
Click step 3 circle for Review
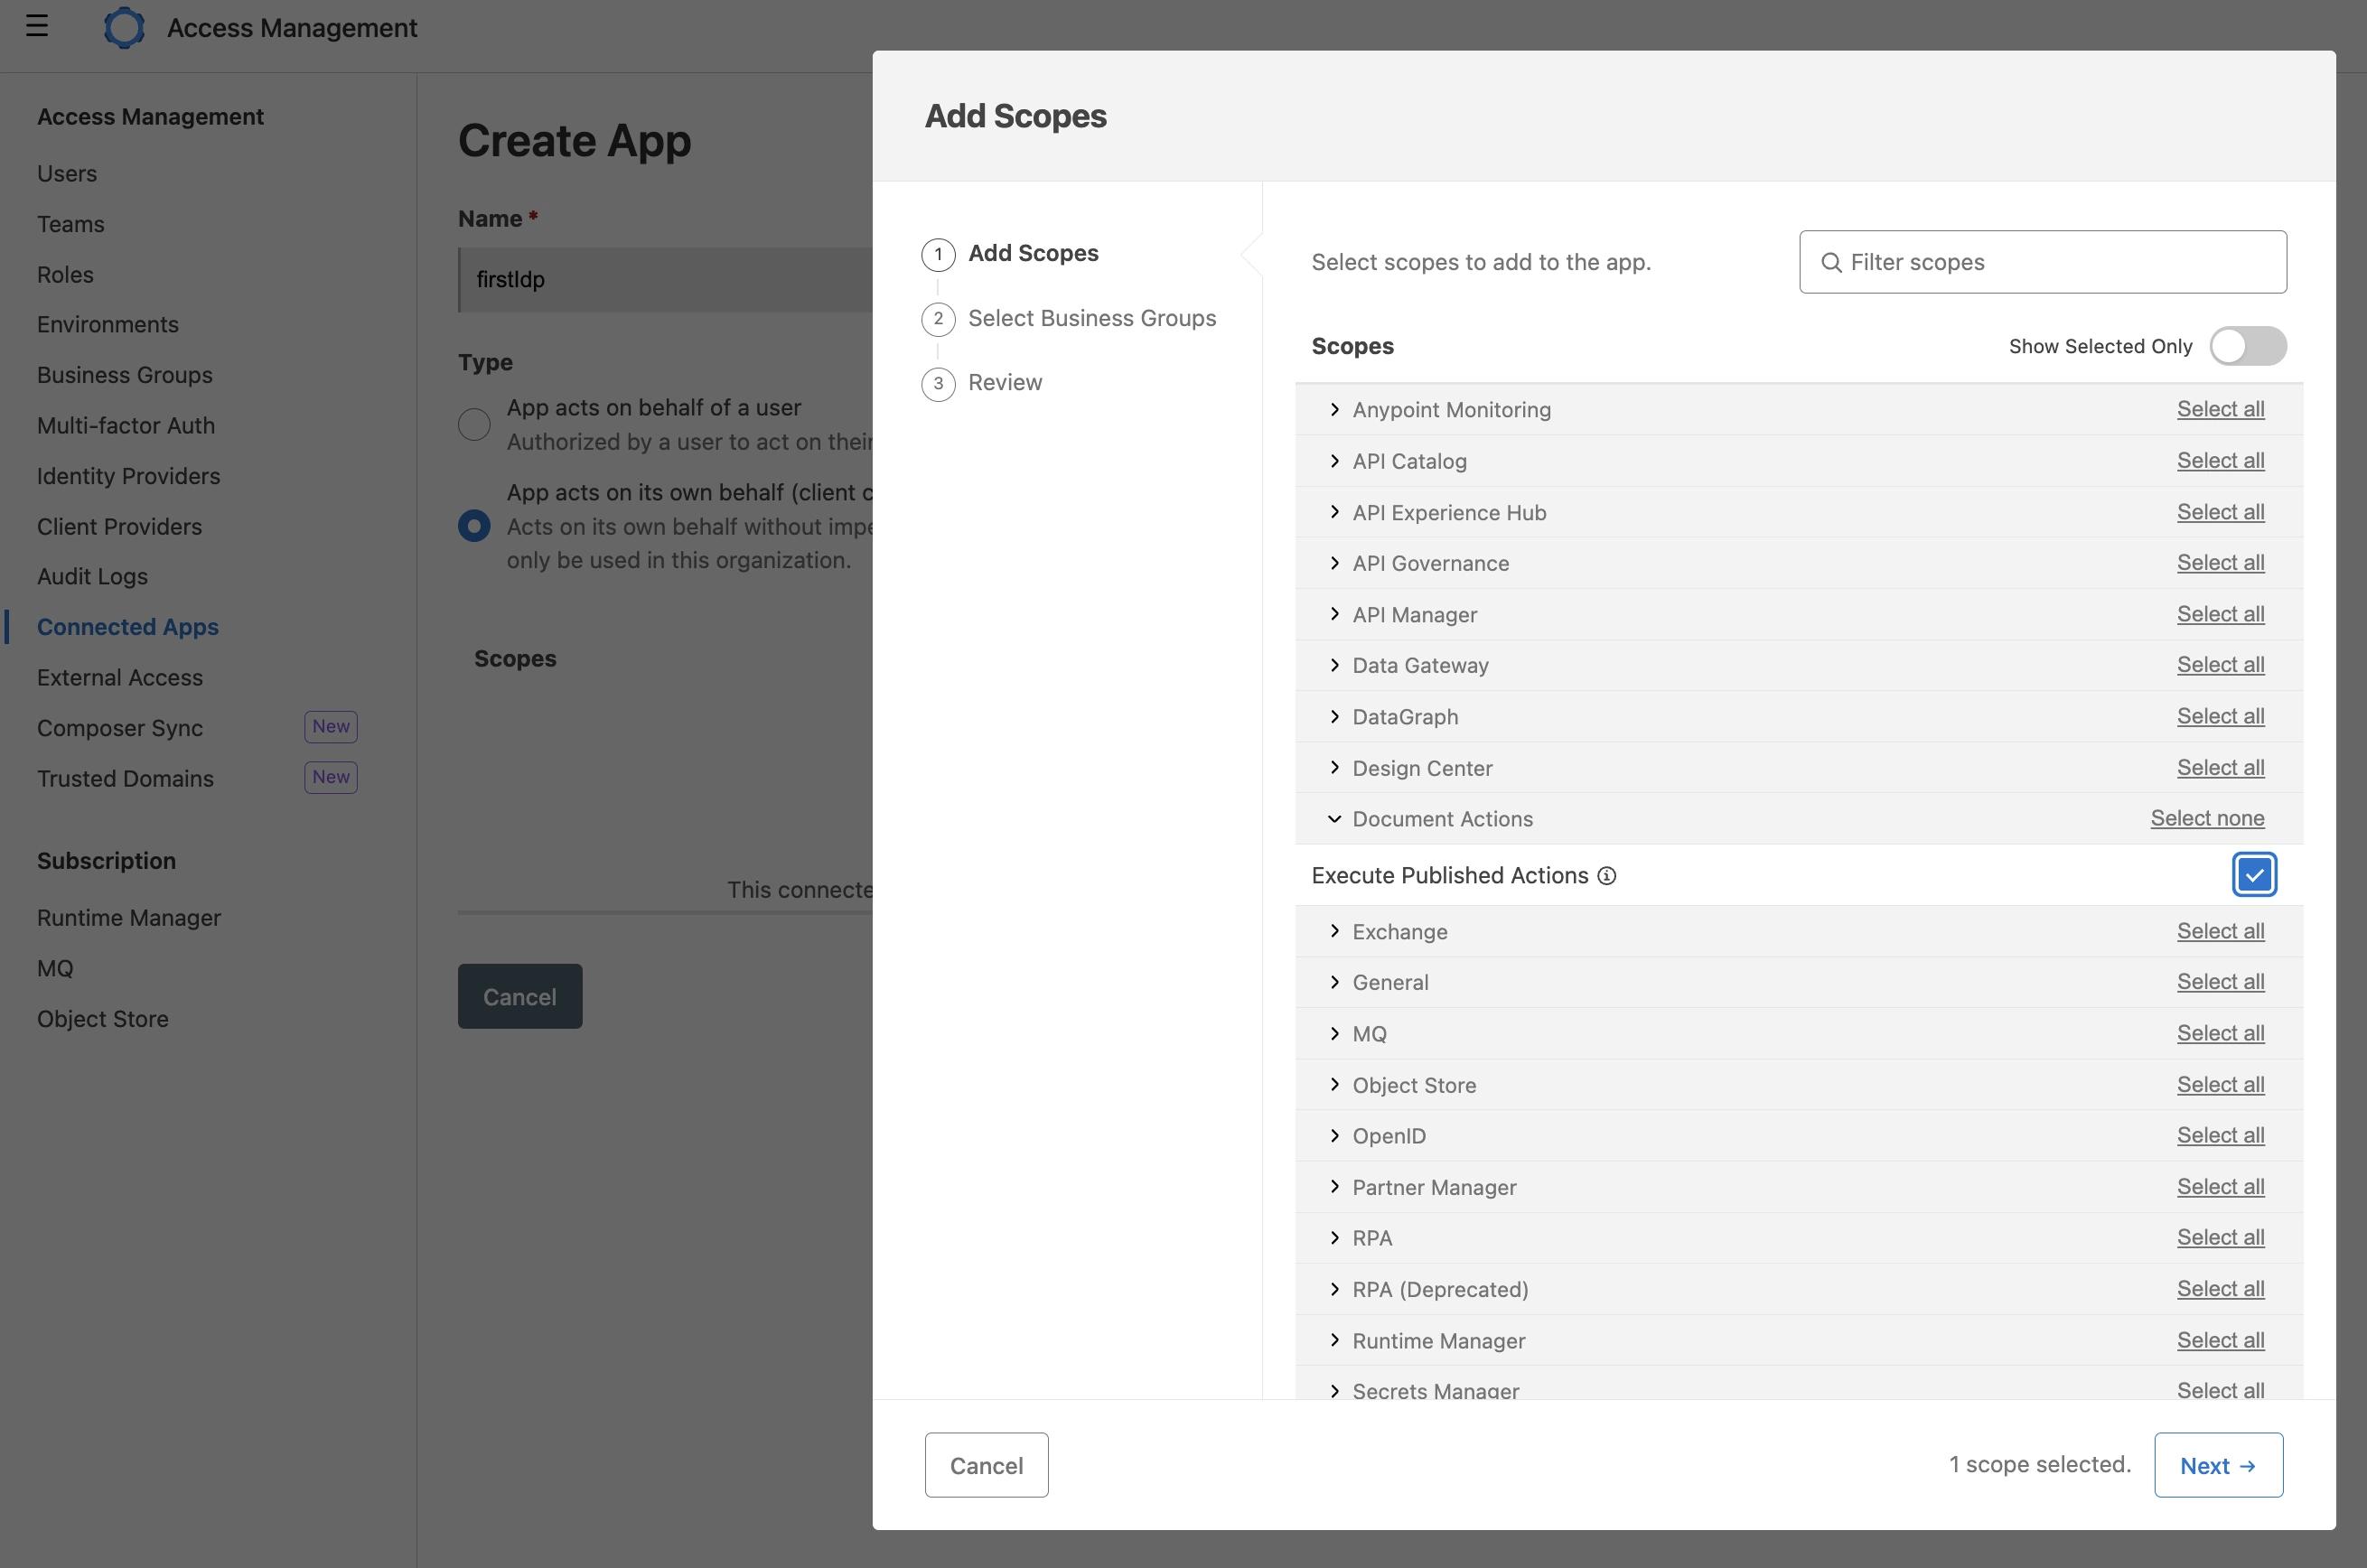coord(937,383)
